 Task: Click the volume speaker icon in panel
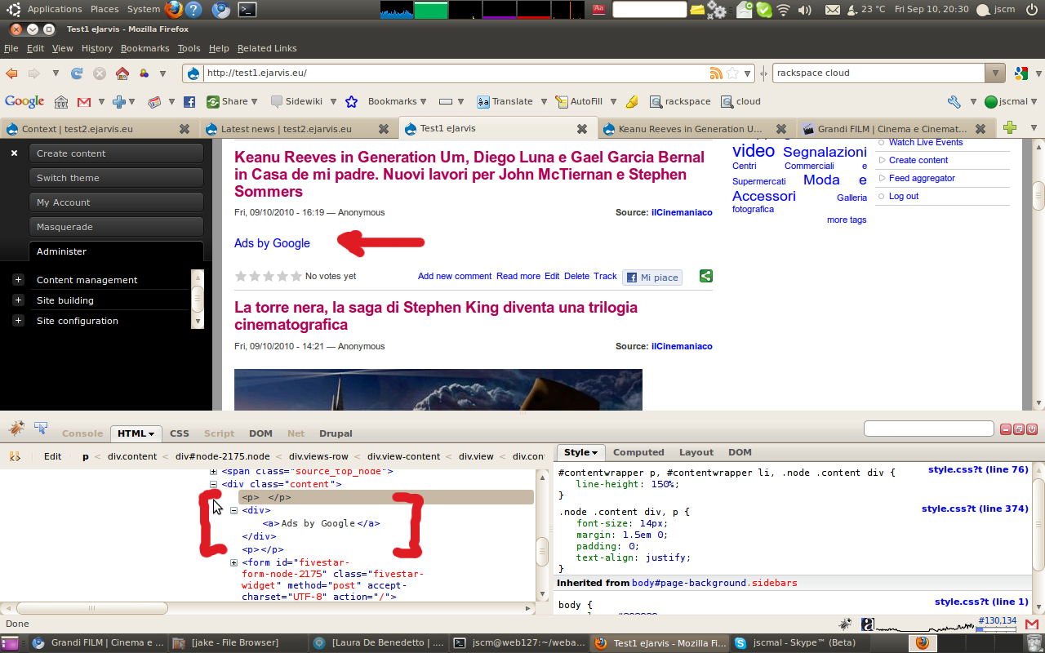pyautogui.click(x=804, y=10)
